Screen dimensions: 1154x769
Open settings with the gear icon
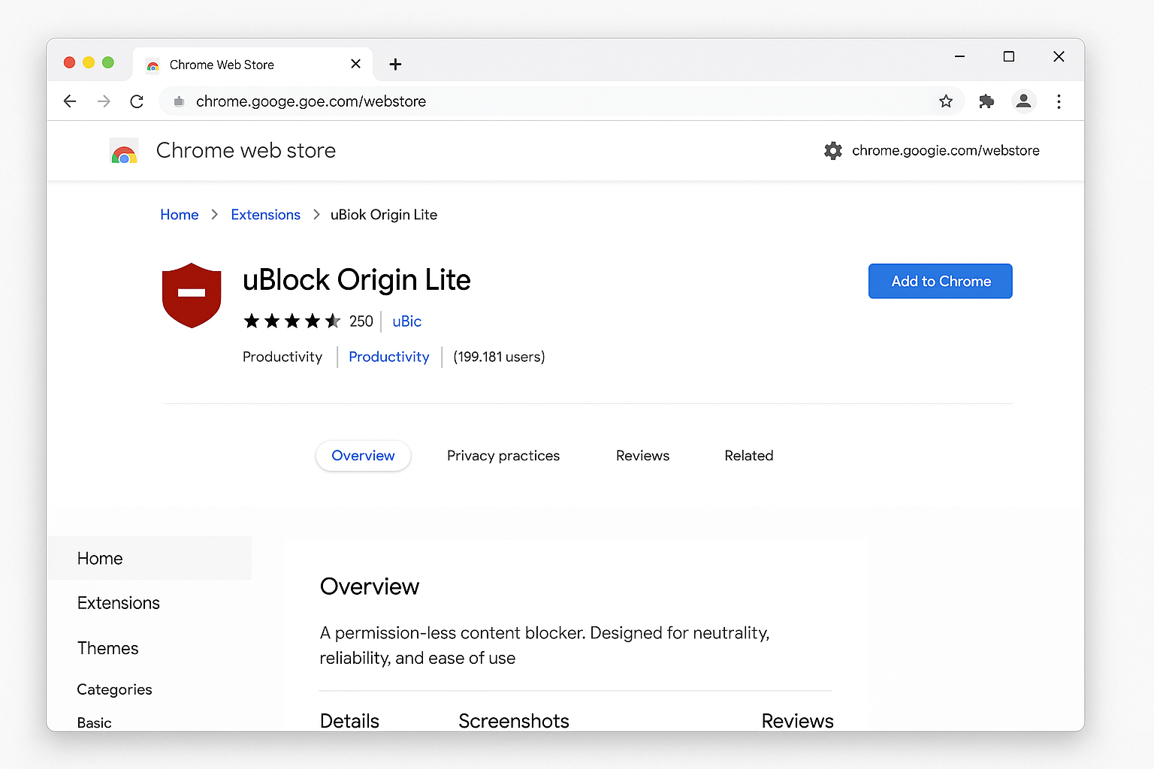click(832, 150)
